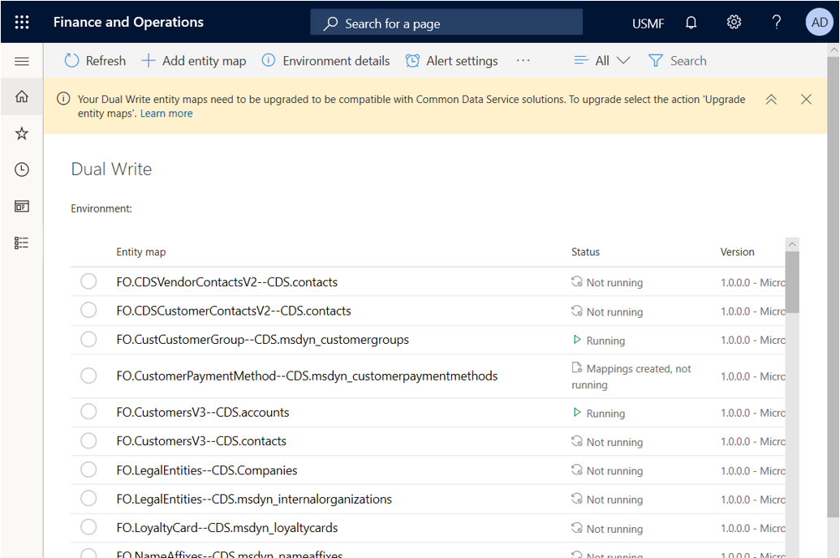Click Running status of CustomersV3 accounts row
This screenshot has height=558, width=840.
[x=598, y=414]
